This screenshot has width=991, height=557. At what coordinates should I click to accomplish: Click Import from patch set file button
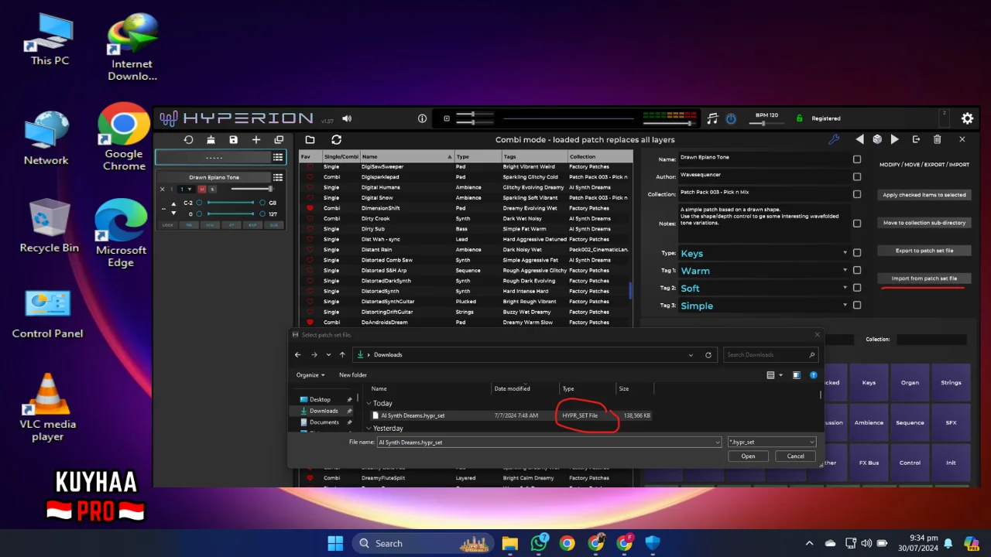[924, 278]
